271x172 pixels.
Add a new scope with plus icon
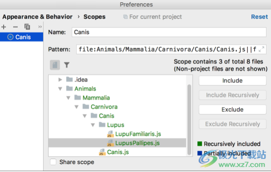coord(4,27)
